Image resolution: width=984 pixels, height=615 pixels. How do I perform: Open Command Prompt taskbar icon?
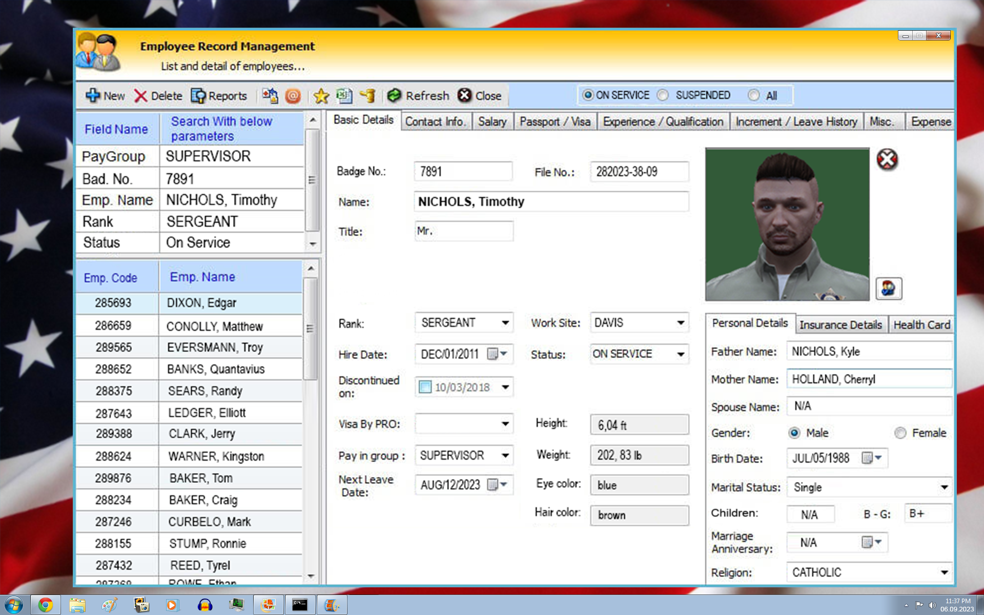[x=300, y=605]
